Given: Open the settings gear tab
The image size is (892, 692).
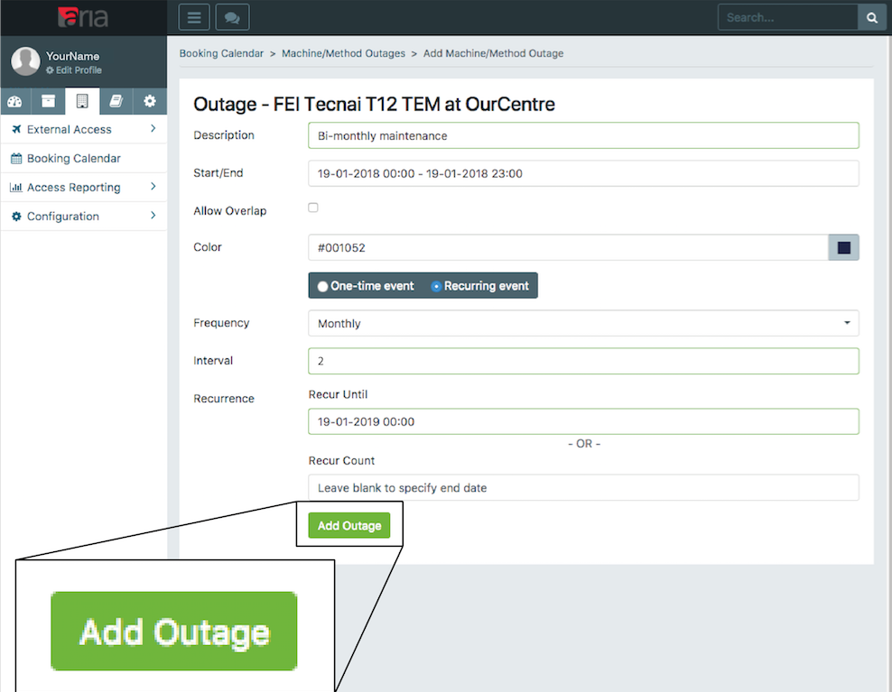Looking at the screenshot, I should 150,102.
